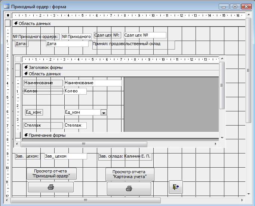Click the subform selector box at its ruler corner
This screenshot has height=206, width=255.
pyautogui.click(x=18, y=59)
